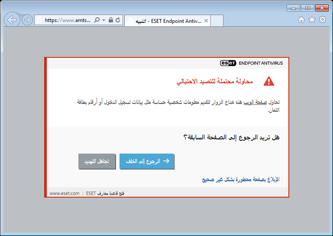333x236 pixels.
Task: Open the فتح قاعدة معارف ESET link
Action: point(105,193)
